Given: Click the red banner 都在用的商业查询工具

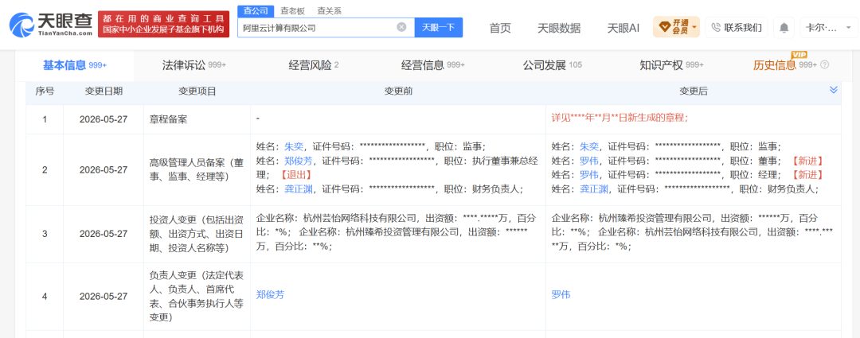Looking at the screenshot, I should 163,24.
